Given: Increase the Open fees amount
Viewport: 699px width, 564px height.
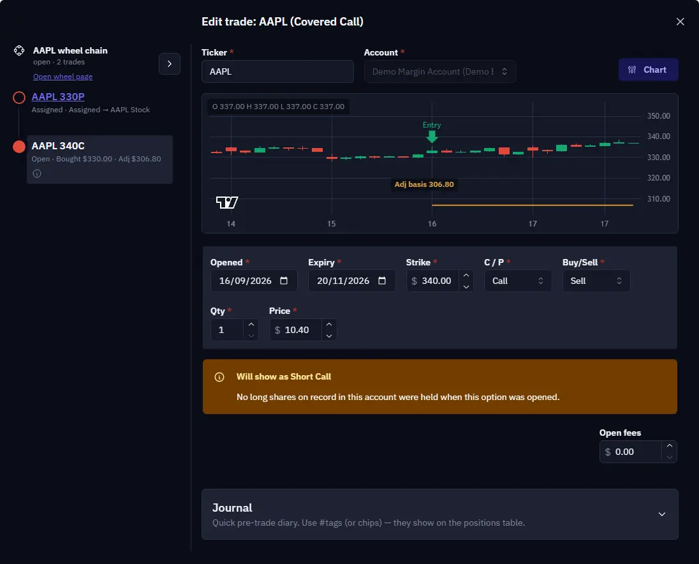Looking at the screenshot, I should pos(669,446).
